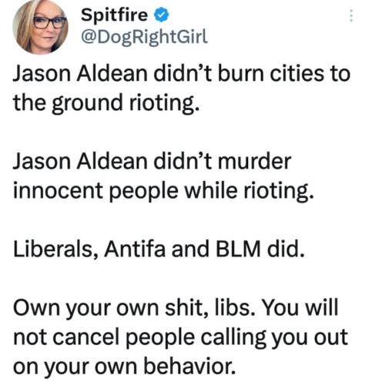Click the display name Spitfire
Image resolution: width=372 pixels, height=385 pixels.
(x=115, y=15)
